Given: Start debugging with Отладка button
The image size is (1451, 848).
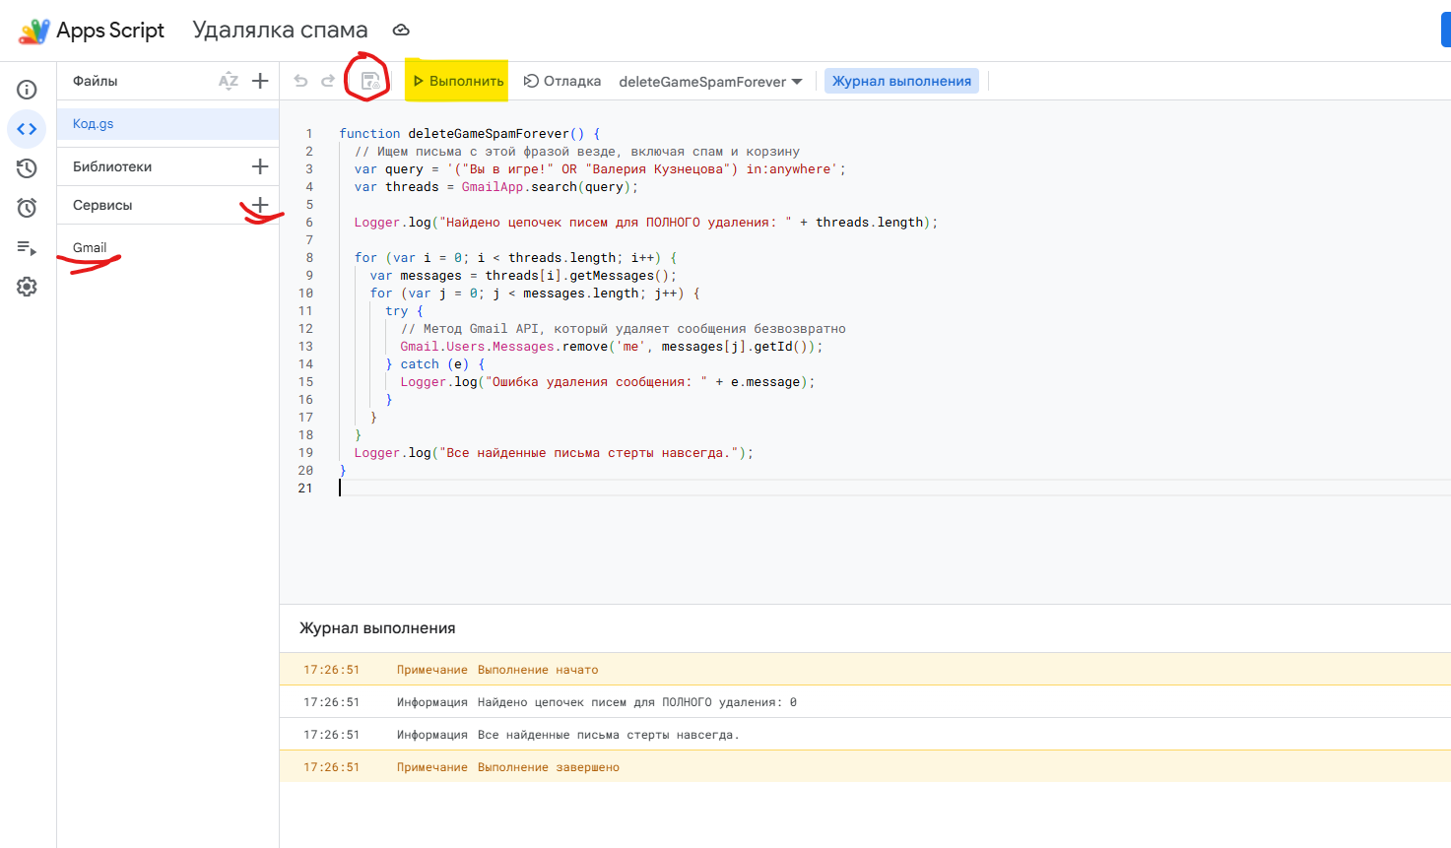Looking at the screenshot, I should (x=562, y=81).
